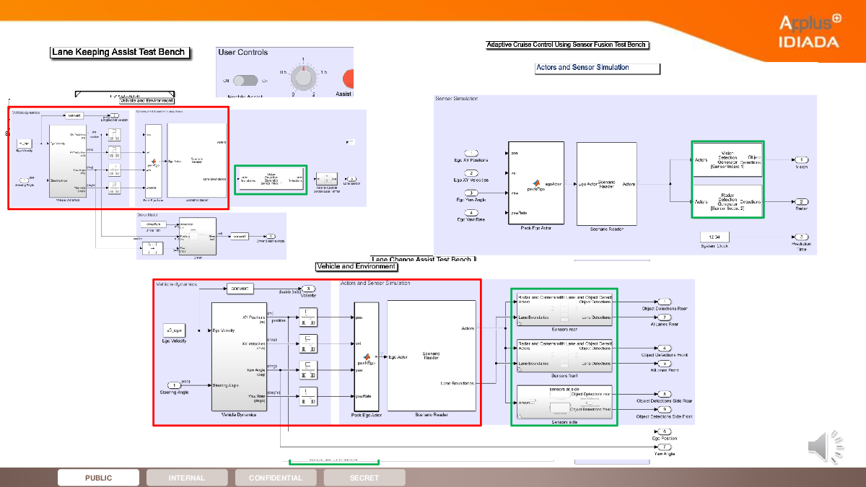Select the SECRET classification tab
866x487 pixels.
pyautogui.click(x=364, y=478)
